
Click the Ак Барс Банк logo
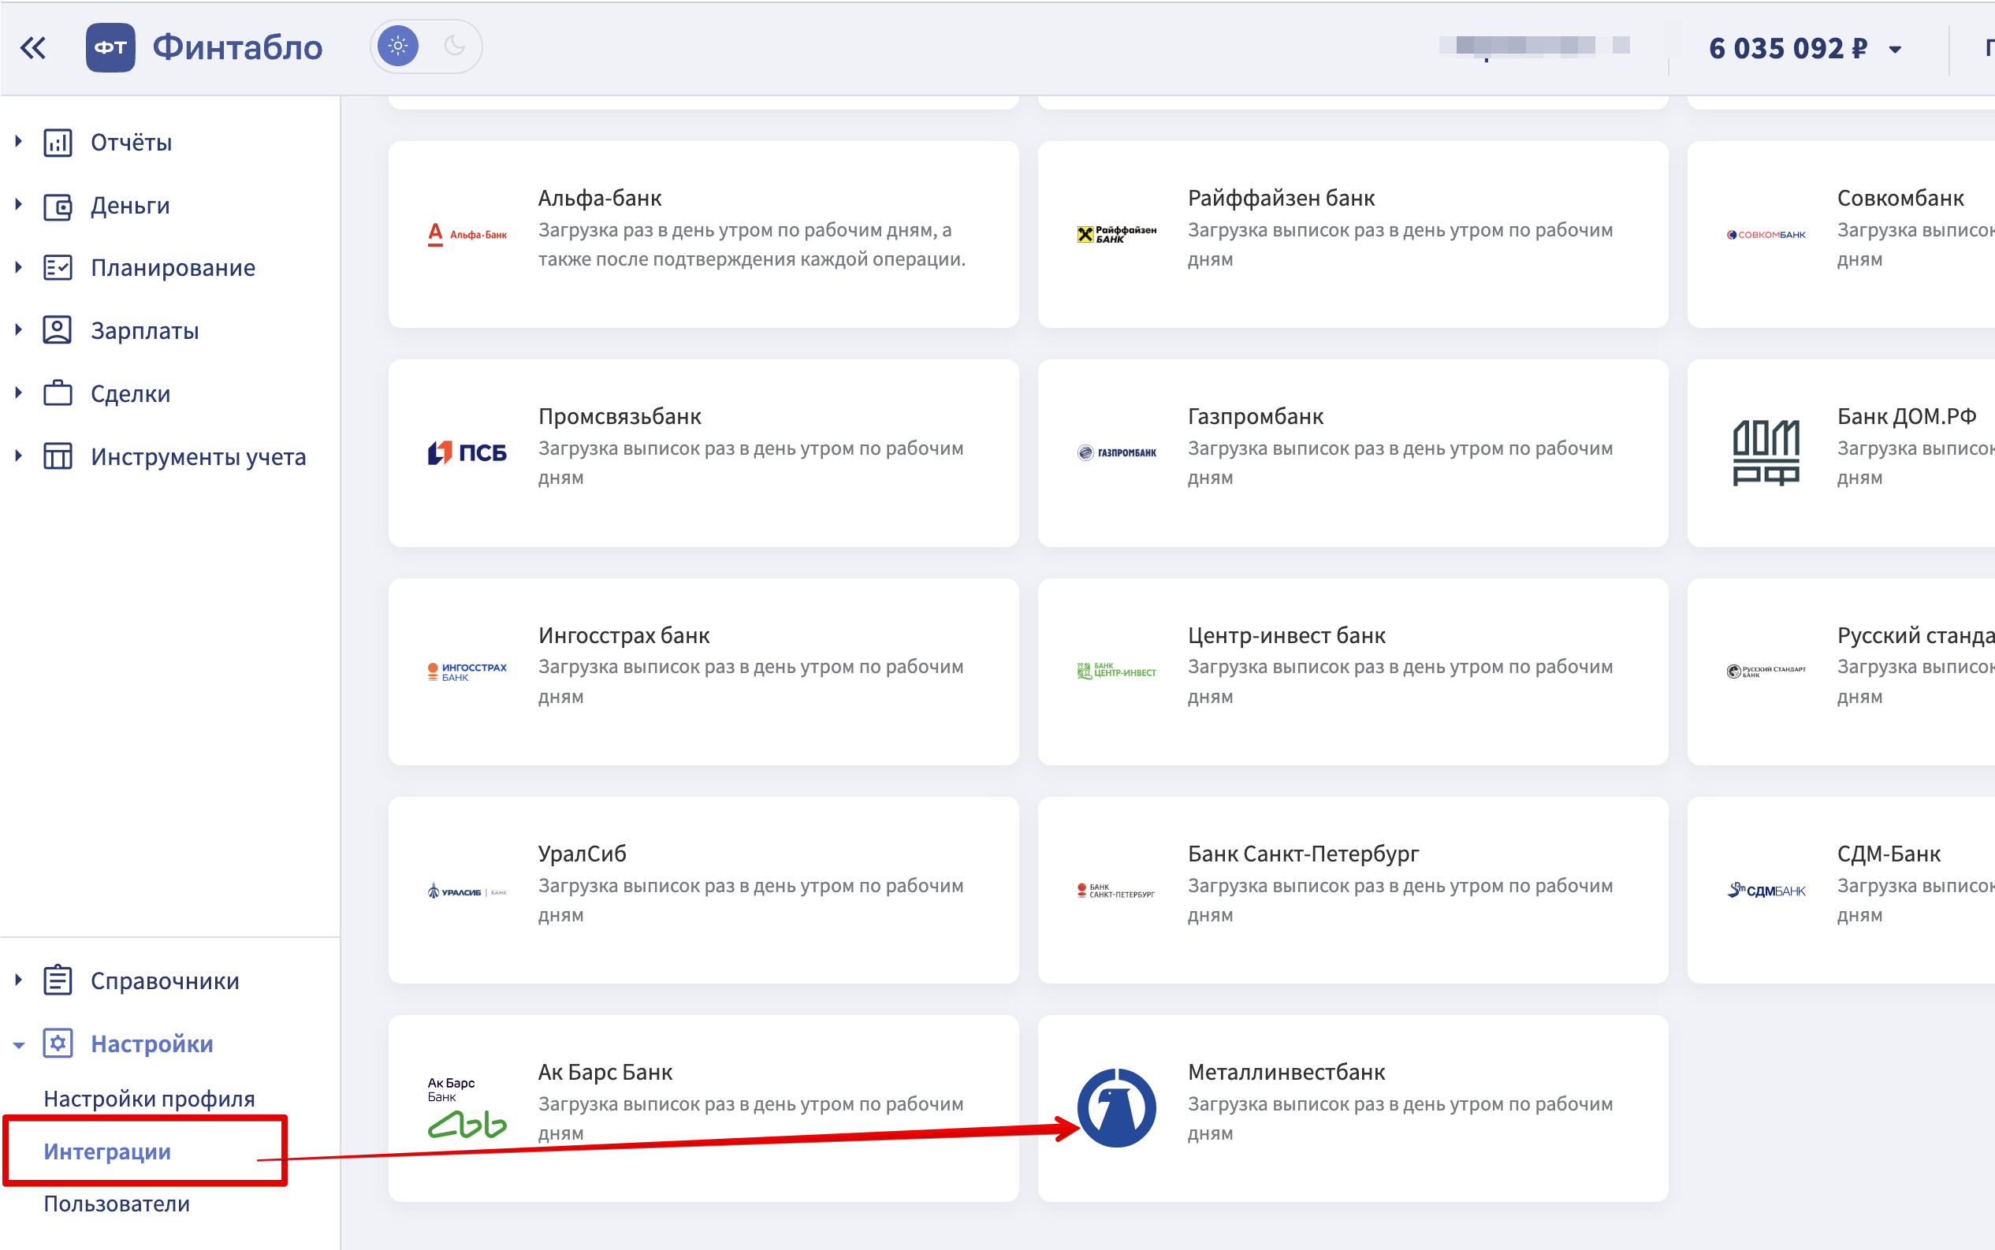(467, 1108)
